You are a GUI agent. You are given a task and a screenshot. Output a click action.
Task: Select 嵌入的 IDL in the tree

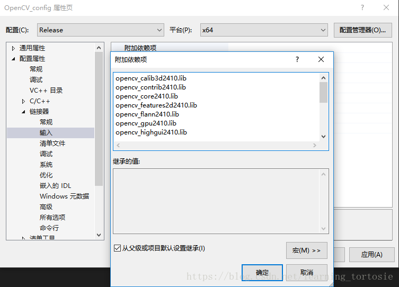(x=55, y=186)
